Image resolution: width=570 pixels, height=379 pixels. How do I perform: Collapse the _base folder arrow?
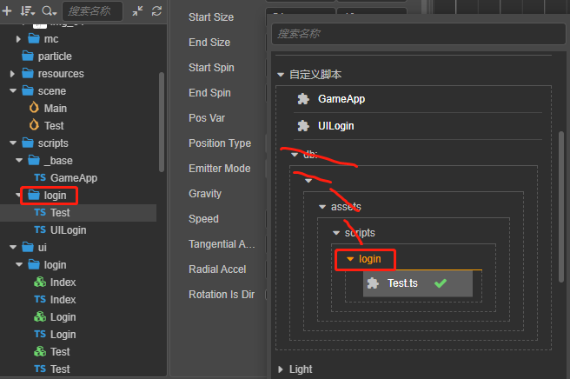(x=19, y=161)
